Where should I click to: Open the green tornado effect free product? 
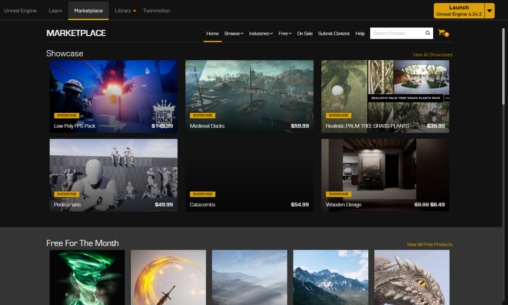(x=87, y=277)
